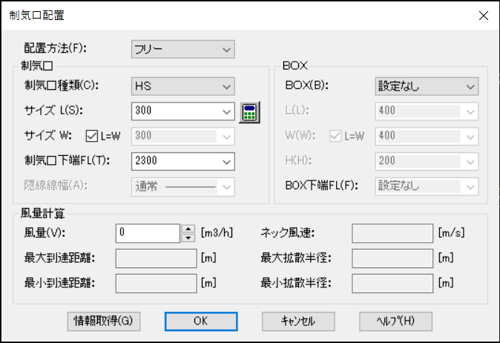Click the calculator icon beside サイズ L
This screenshot has height=343, width=500.
(x=251, y=112)
